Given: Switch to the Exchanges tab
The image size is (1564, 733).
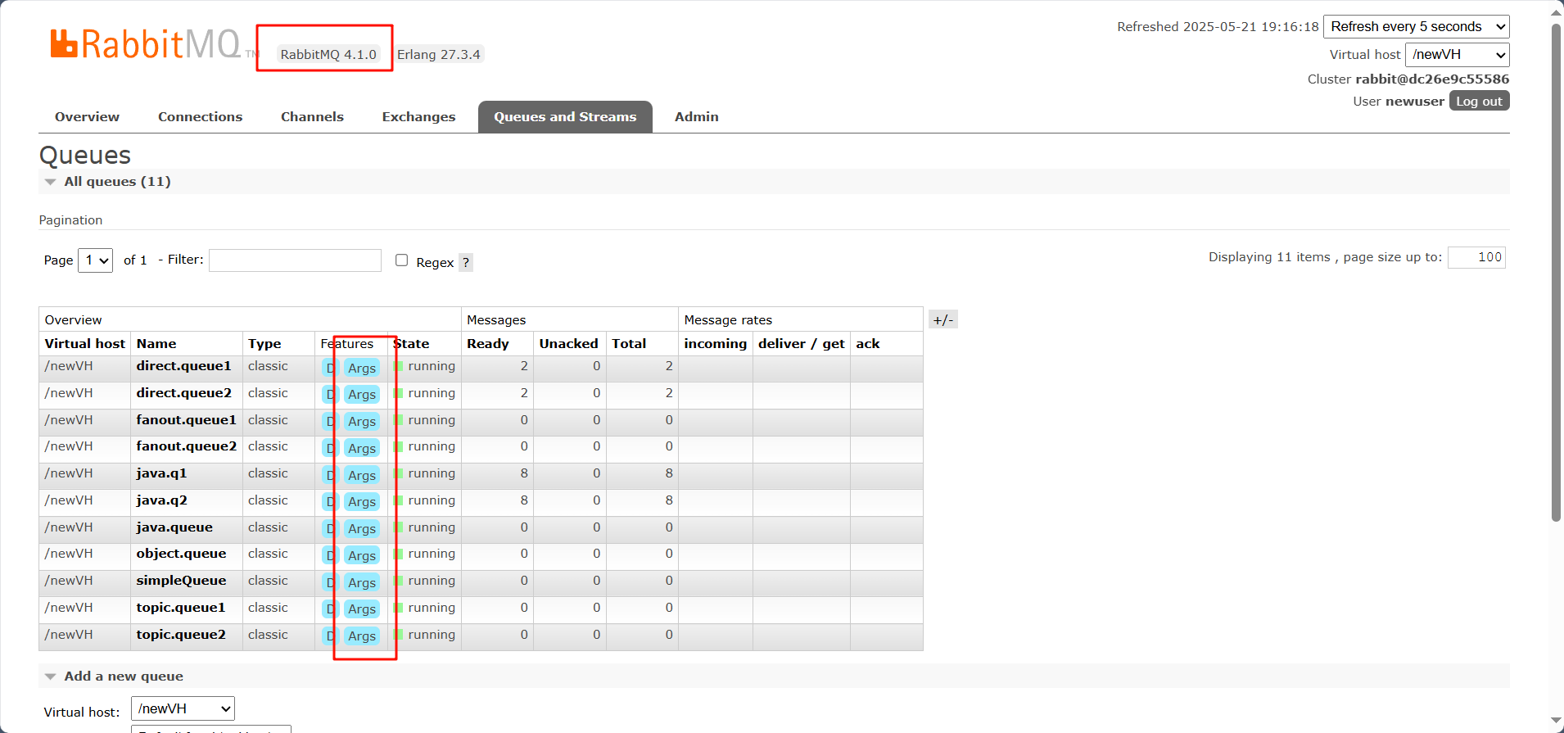Looking at the screenshot, I should (x=418, y=117).
